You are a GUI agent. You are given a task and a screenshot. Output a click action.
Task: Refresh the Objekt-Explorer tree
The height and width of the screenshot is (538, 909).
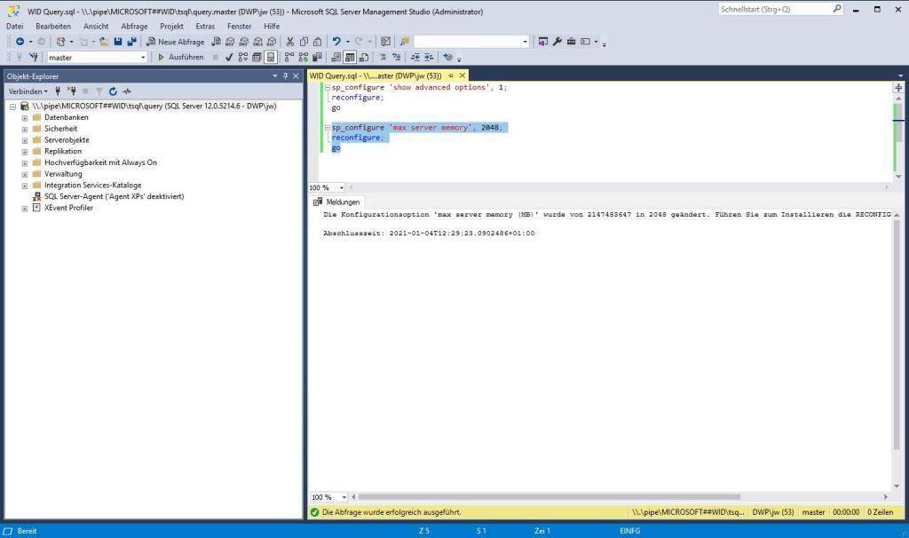point(113,91)
